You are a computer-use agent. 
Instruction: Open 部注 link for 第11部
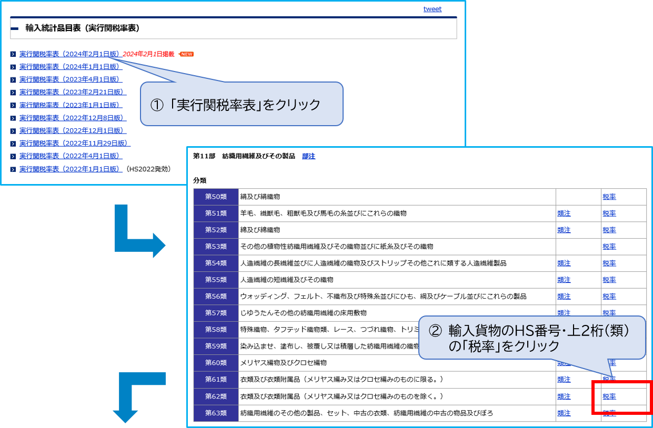click(x=309, y=156)
